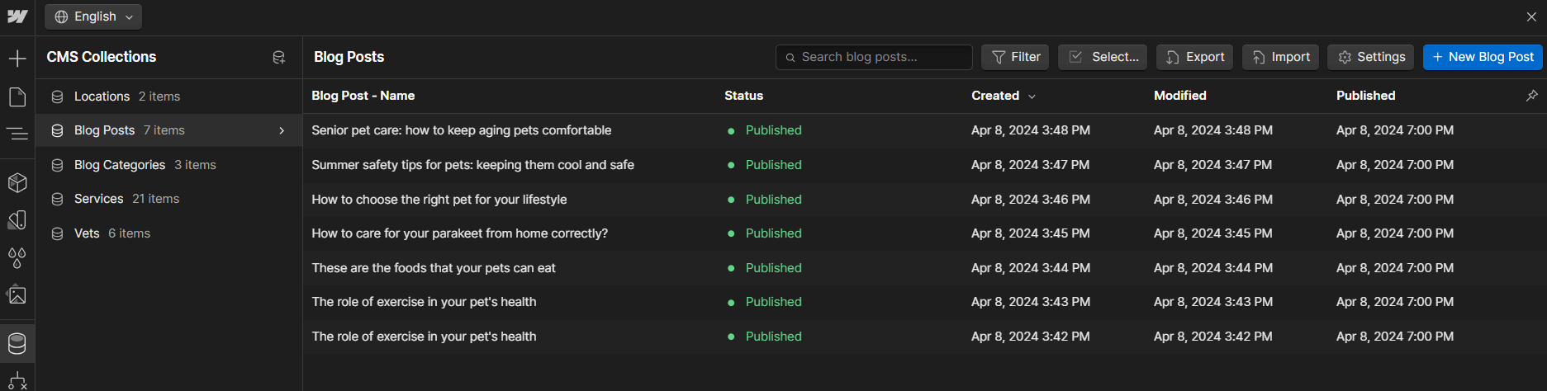This screenshot has width=1547, height=391.
Task: Open the Senior pet care blog post
Action: coord(461,130)
